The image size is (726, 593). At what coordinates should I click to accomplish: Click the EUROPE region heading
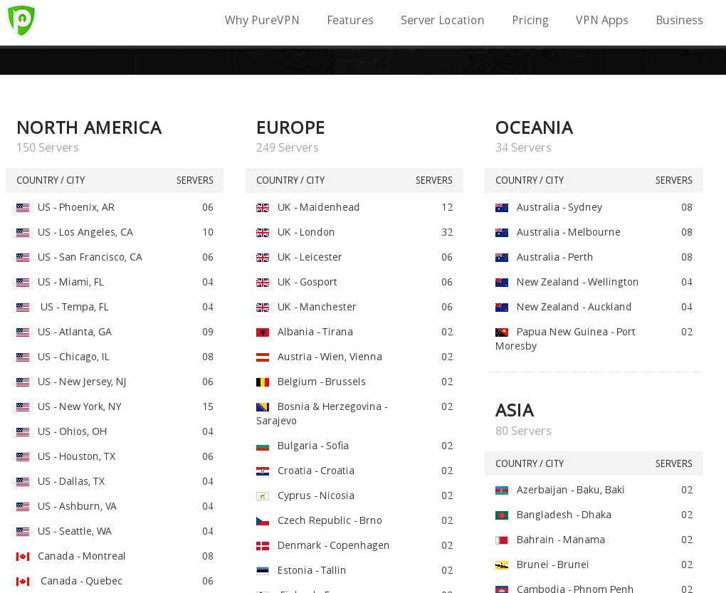291,127
